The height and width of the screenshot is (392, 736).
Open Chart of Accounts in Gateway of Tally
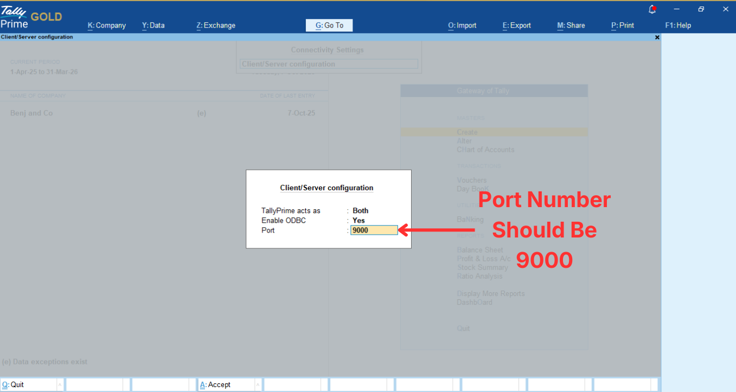coord(485,150)
